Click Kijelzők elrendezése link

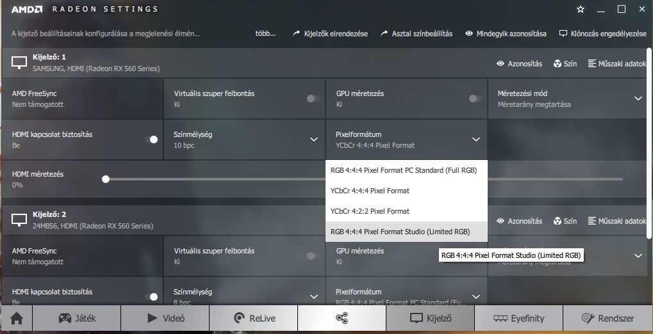click(330, 34)
